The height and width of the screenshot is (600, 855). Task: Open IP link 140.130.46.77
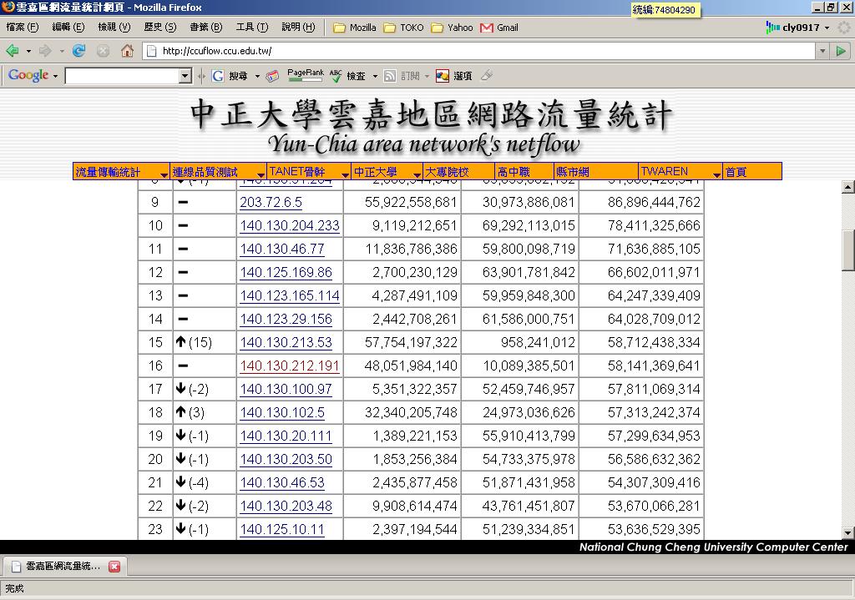(x=282, y=249)
